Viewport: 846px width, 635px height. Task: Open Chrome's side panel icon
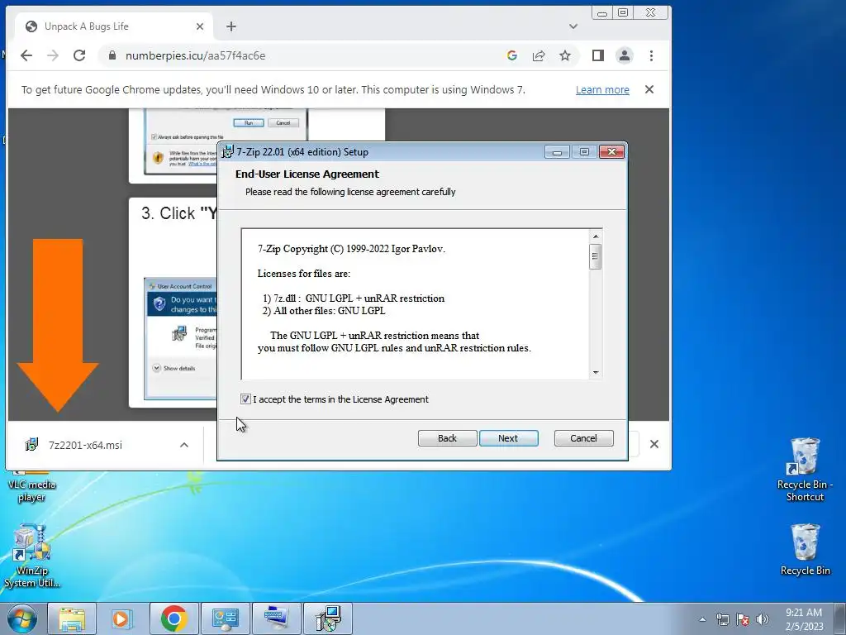(x=598, y=55)
